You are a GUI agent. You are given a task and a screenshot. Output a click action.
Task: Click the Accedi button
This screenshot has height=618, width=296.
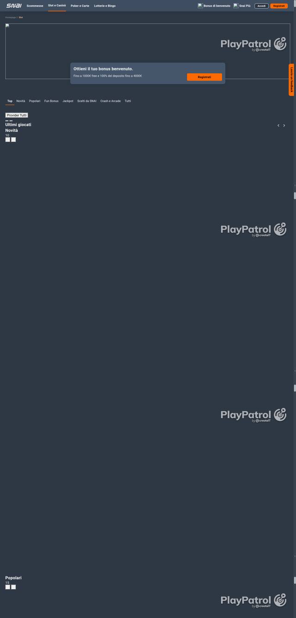click(261, 6)
